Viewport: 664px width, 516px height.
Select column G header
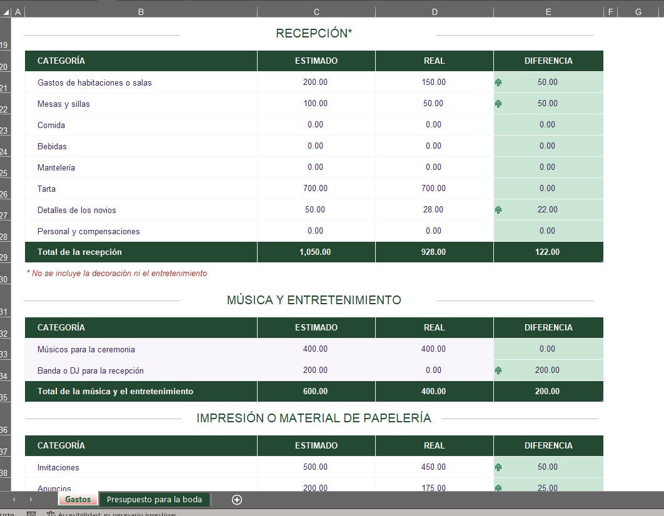point(638,12)
